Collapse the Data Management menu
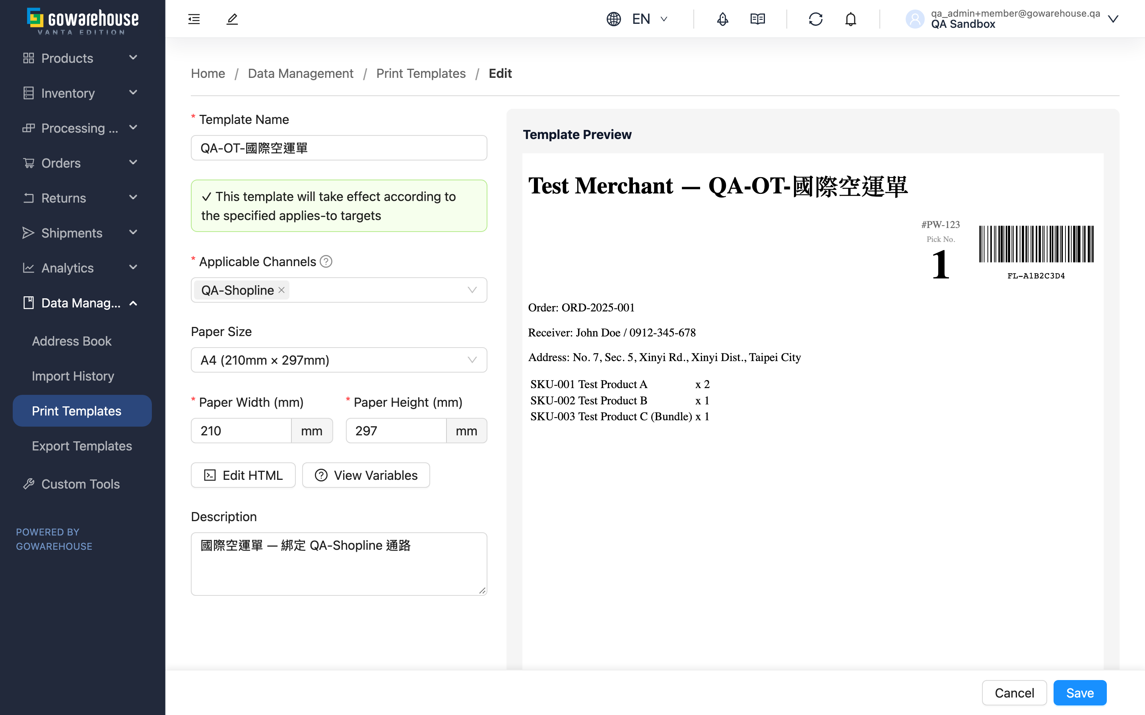This screenshot has width=1145, height=715. click(x=82, y=303)
